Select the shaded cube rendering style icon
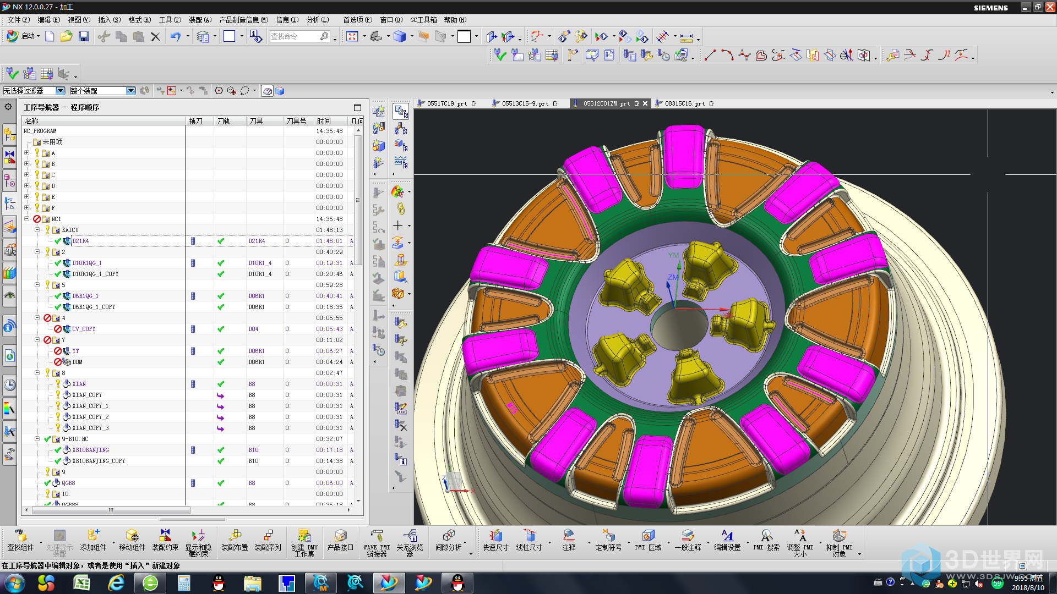 (400, 36)
